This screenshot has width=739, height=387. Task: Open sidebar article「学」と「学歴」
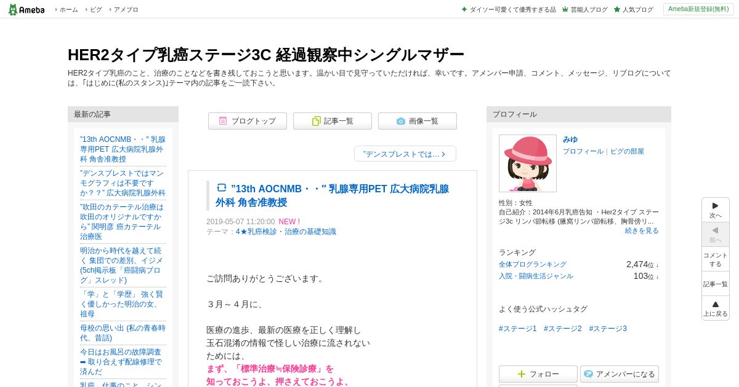(123, 304)
